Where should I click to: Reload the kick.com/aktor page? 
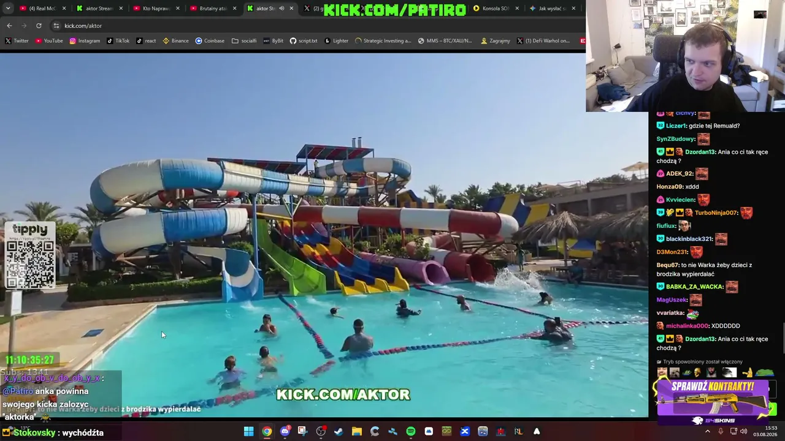pyautogui.click(x=39, y=26)
